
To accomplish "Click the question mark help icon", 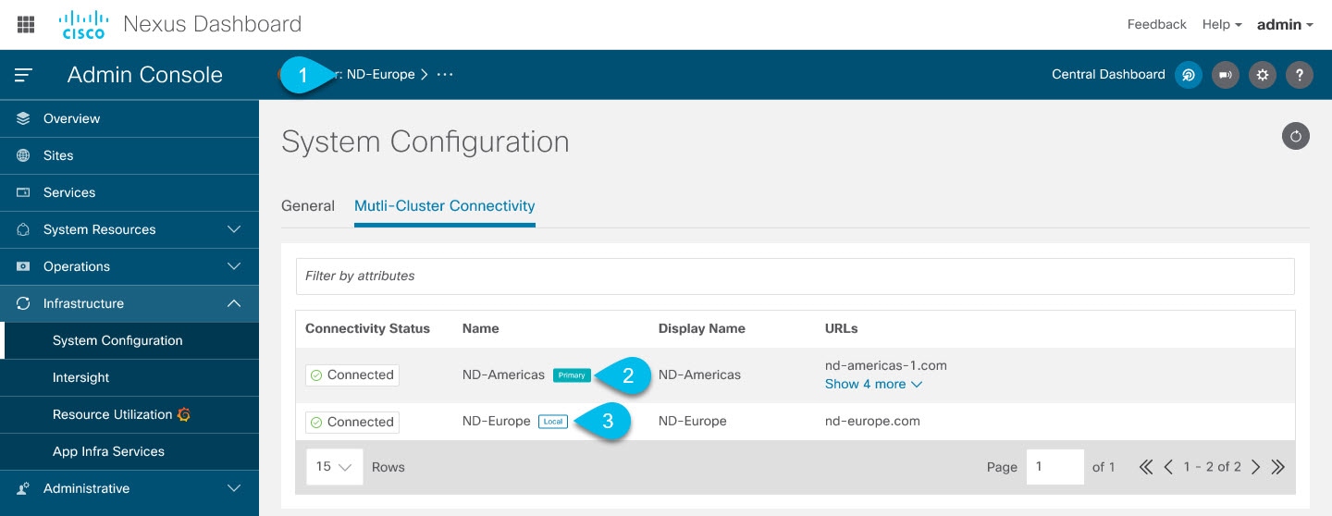I will click(1300, 75).
